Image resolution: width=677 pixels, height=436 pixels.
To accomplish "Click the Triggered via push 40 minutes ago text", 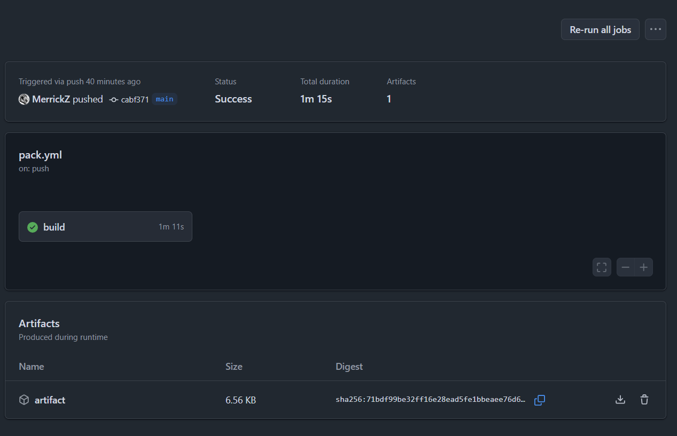I will [80, 82].
